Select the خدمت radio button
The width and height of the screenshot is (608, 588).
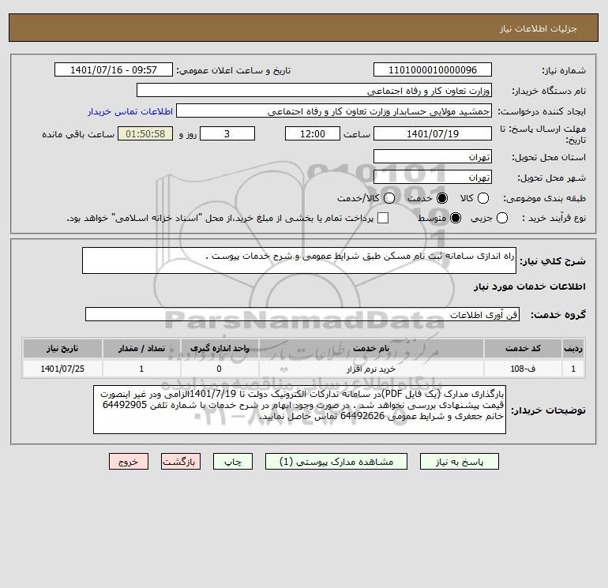pyautogui.click(x=441, y=198)
